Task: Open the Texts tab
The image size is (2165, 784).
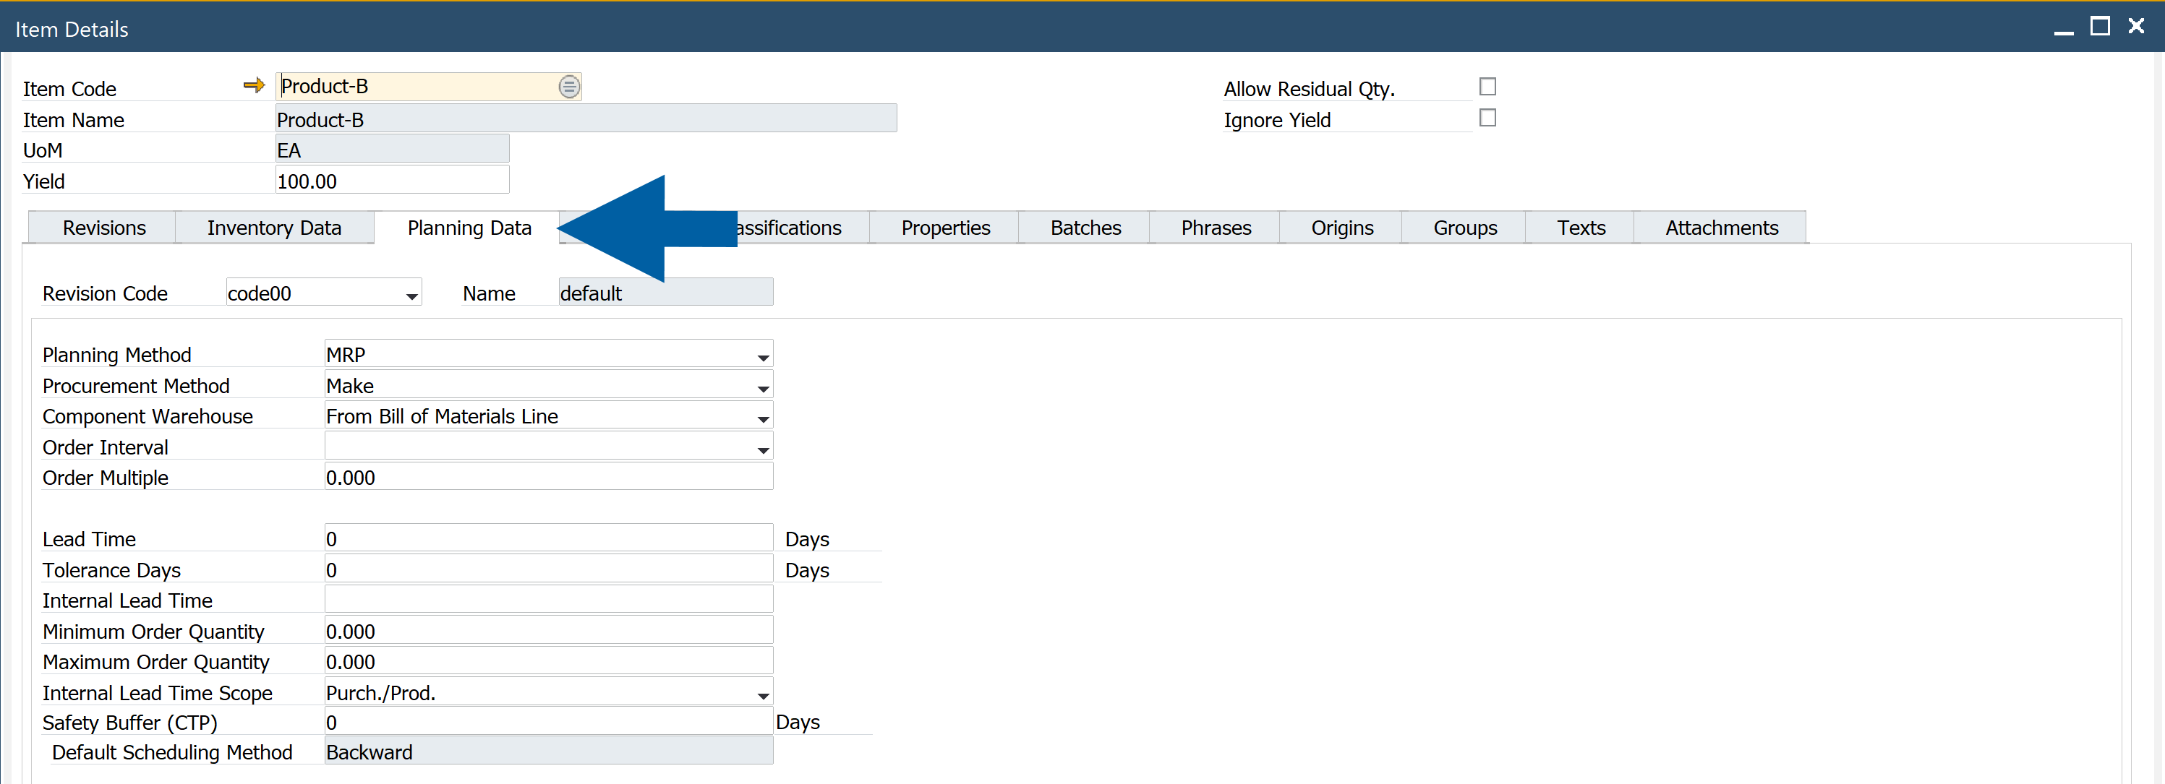Action: click(x=1580, y=228)
